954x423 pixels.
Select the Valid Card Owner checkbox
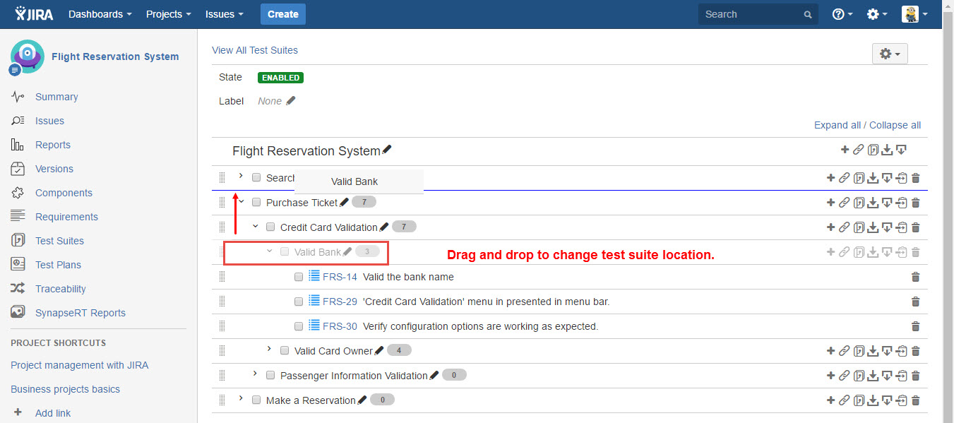[285, 351]
